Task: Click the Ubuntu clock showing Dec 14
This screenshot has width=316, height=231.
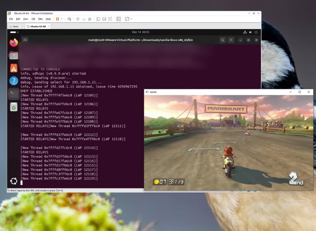Action: pos(140,32)
